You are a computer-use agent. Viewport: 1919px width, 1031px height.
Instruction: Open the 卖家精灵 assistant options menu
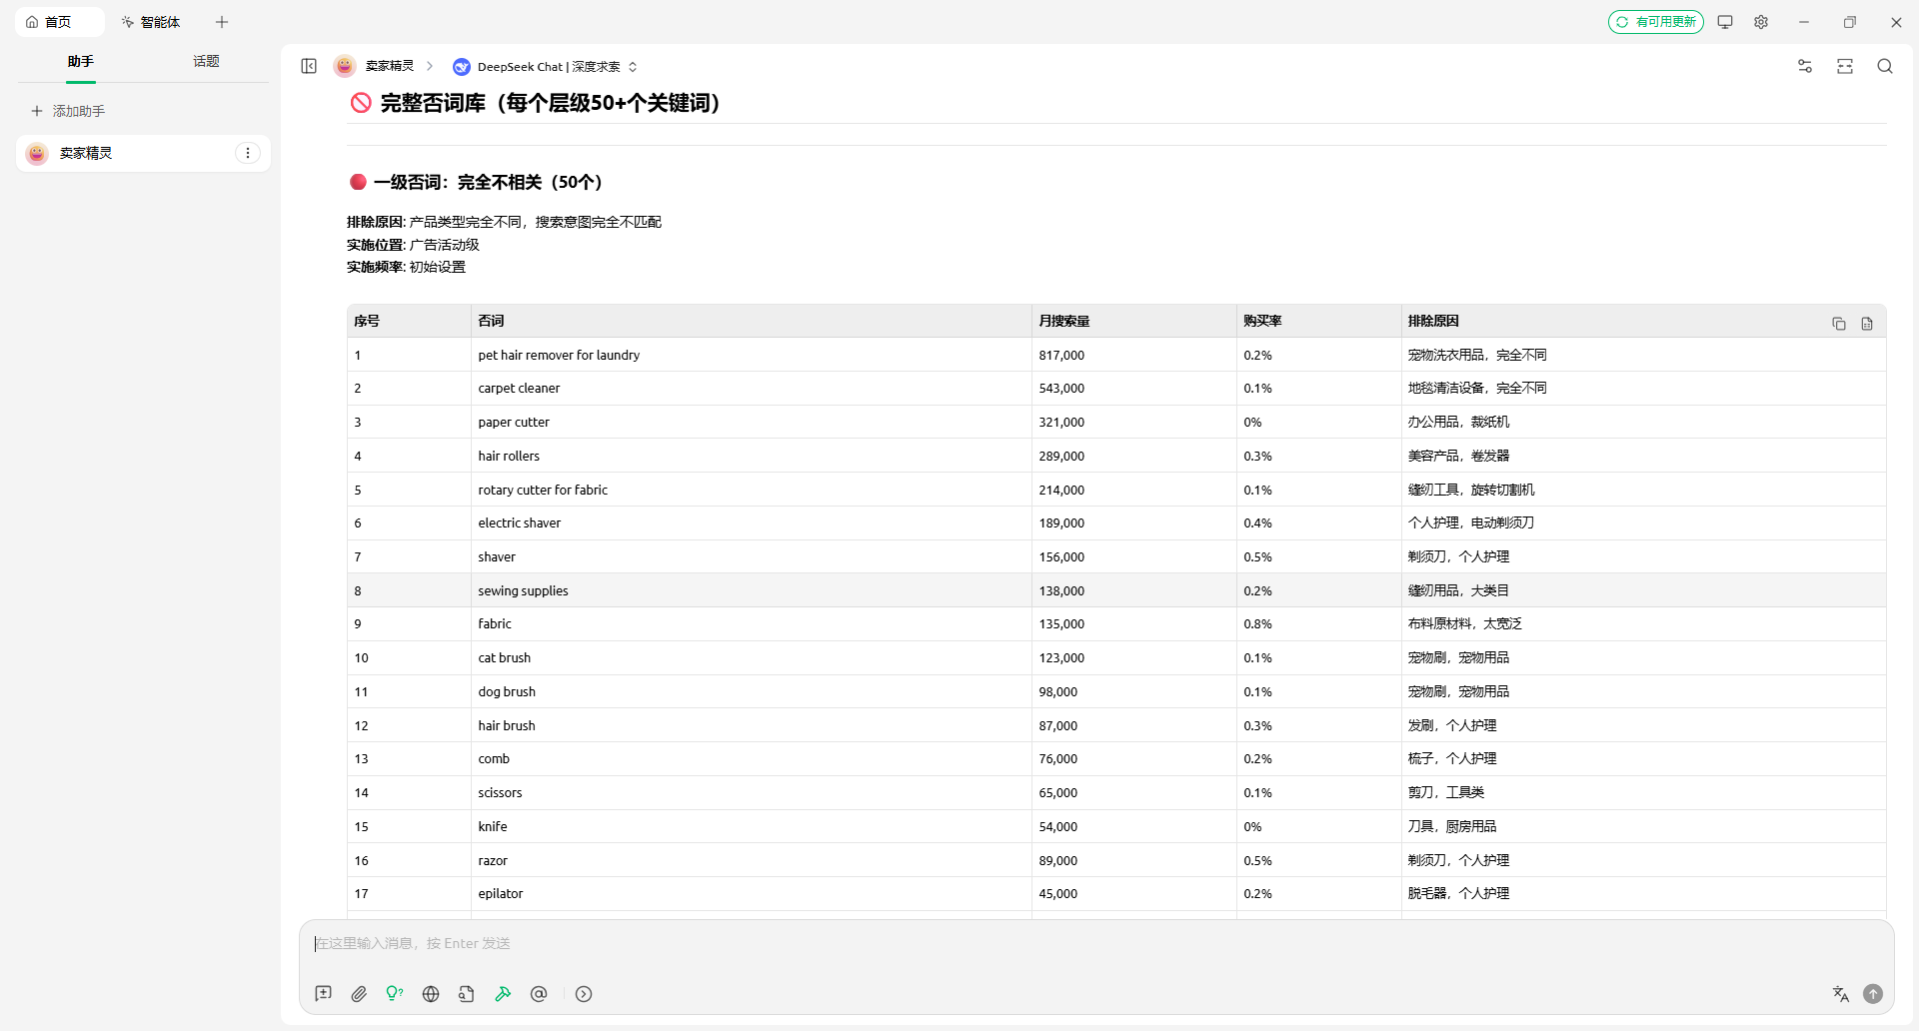coord(248,153)
